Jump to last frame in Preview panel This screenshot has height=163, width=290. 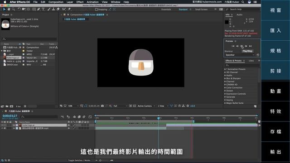(251, 46)
